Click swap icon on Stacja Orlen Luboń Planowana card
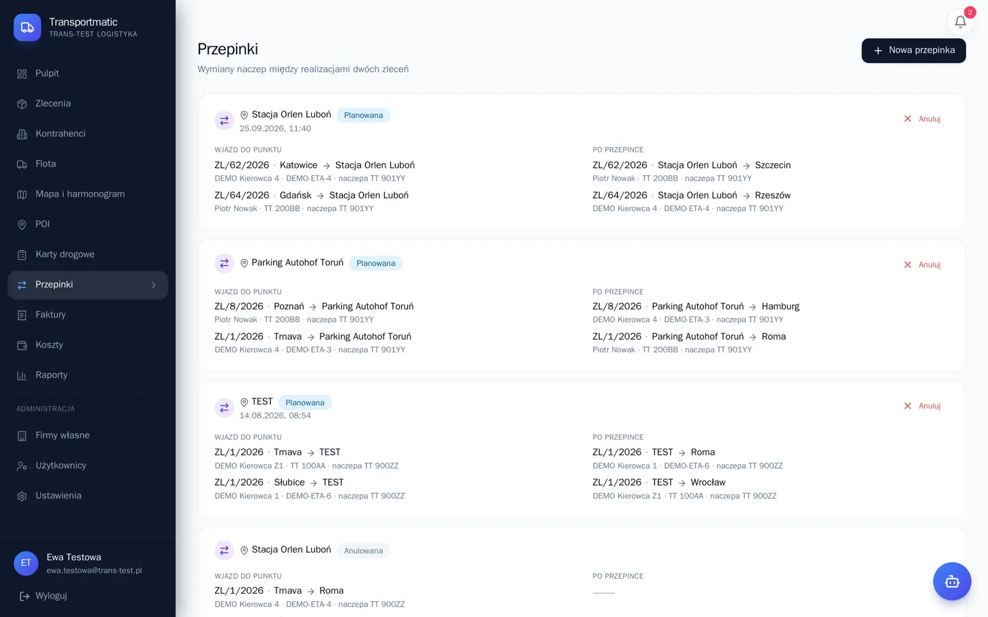The image size is (988, 617). coord(224,120)
